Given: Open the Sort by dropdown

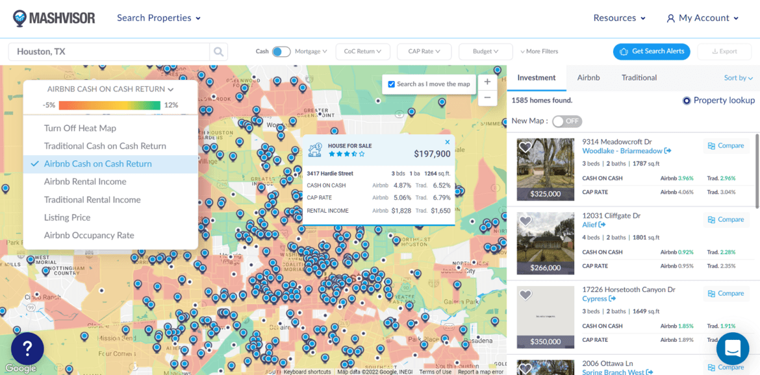Looking at the screenshot, I should (x=739, y=78).
